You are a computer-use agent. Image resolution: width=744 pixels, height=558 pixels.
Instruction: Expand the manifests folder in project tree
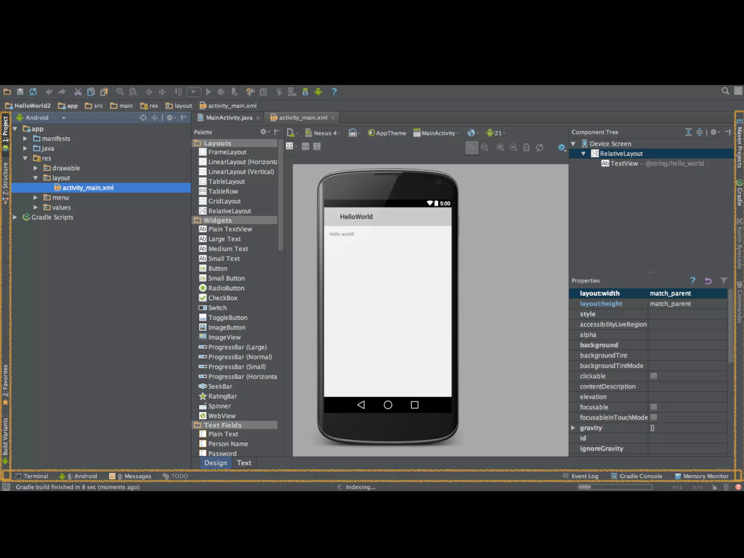coord(25,138)
